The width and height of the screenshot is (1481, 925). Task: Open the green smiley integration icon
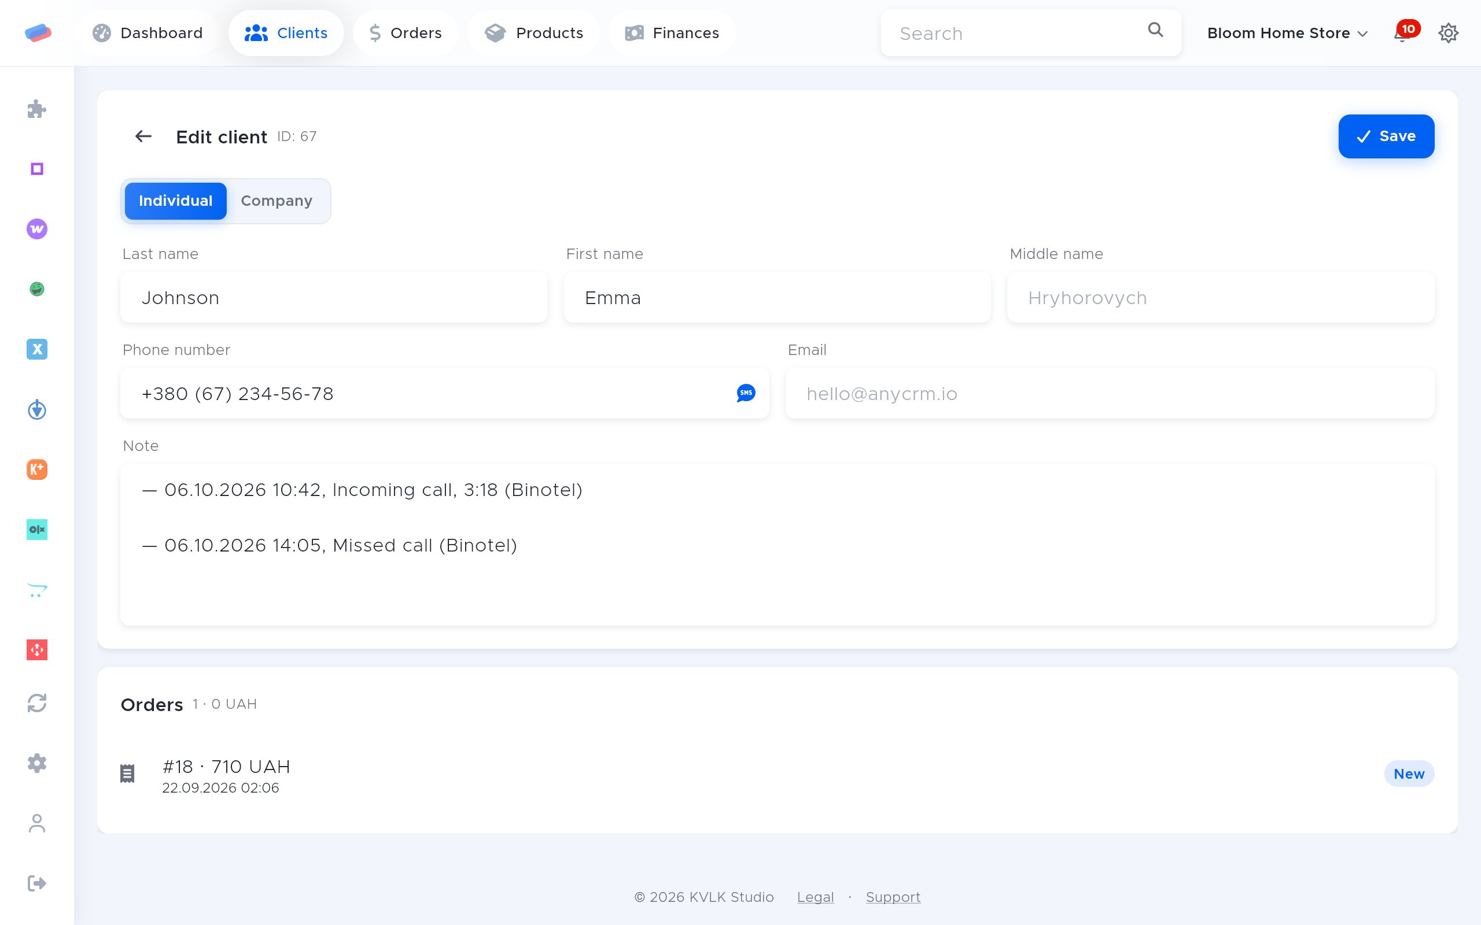pyautogui.click(x=36, y=288)
